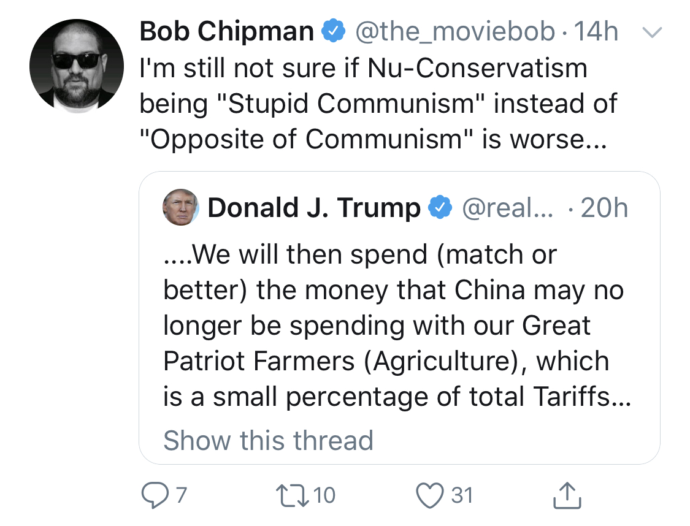
Task: Tap the share upload icon
Action: pos(567,495)
